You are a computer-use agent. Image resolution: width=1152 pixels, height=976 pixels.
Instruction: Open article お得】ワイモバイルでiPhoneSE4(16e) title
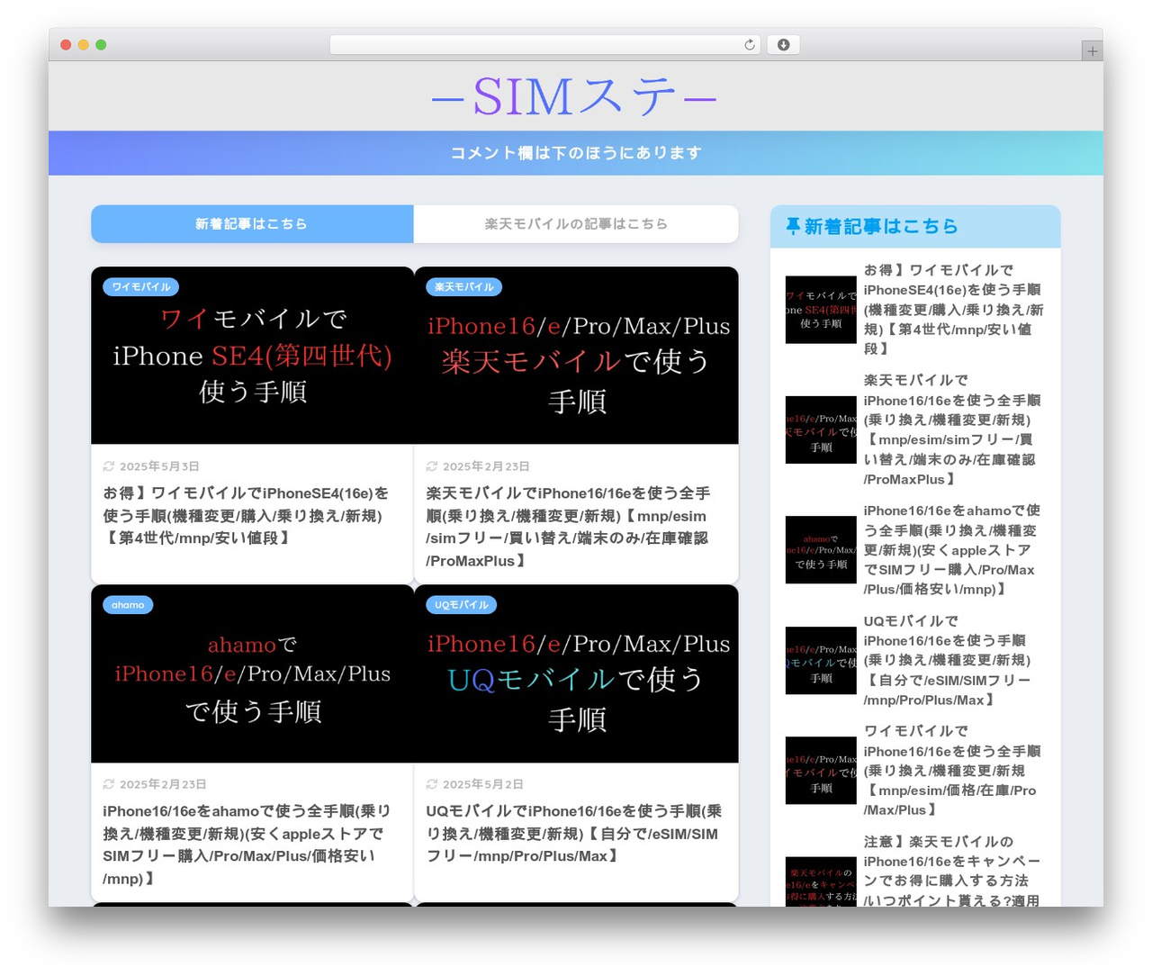point(246,516)
